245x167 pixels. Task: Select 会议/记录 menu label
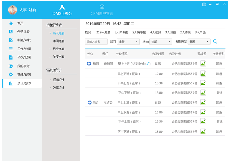(x=24, y=57)
